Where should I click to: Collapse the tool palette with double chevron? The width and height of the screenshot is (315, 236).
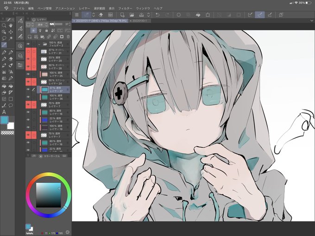point(1,13)
